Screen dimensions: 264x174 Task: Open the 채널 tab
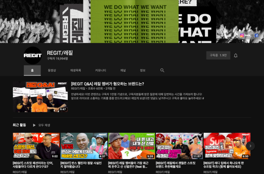123,70
